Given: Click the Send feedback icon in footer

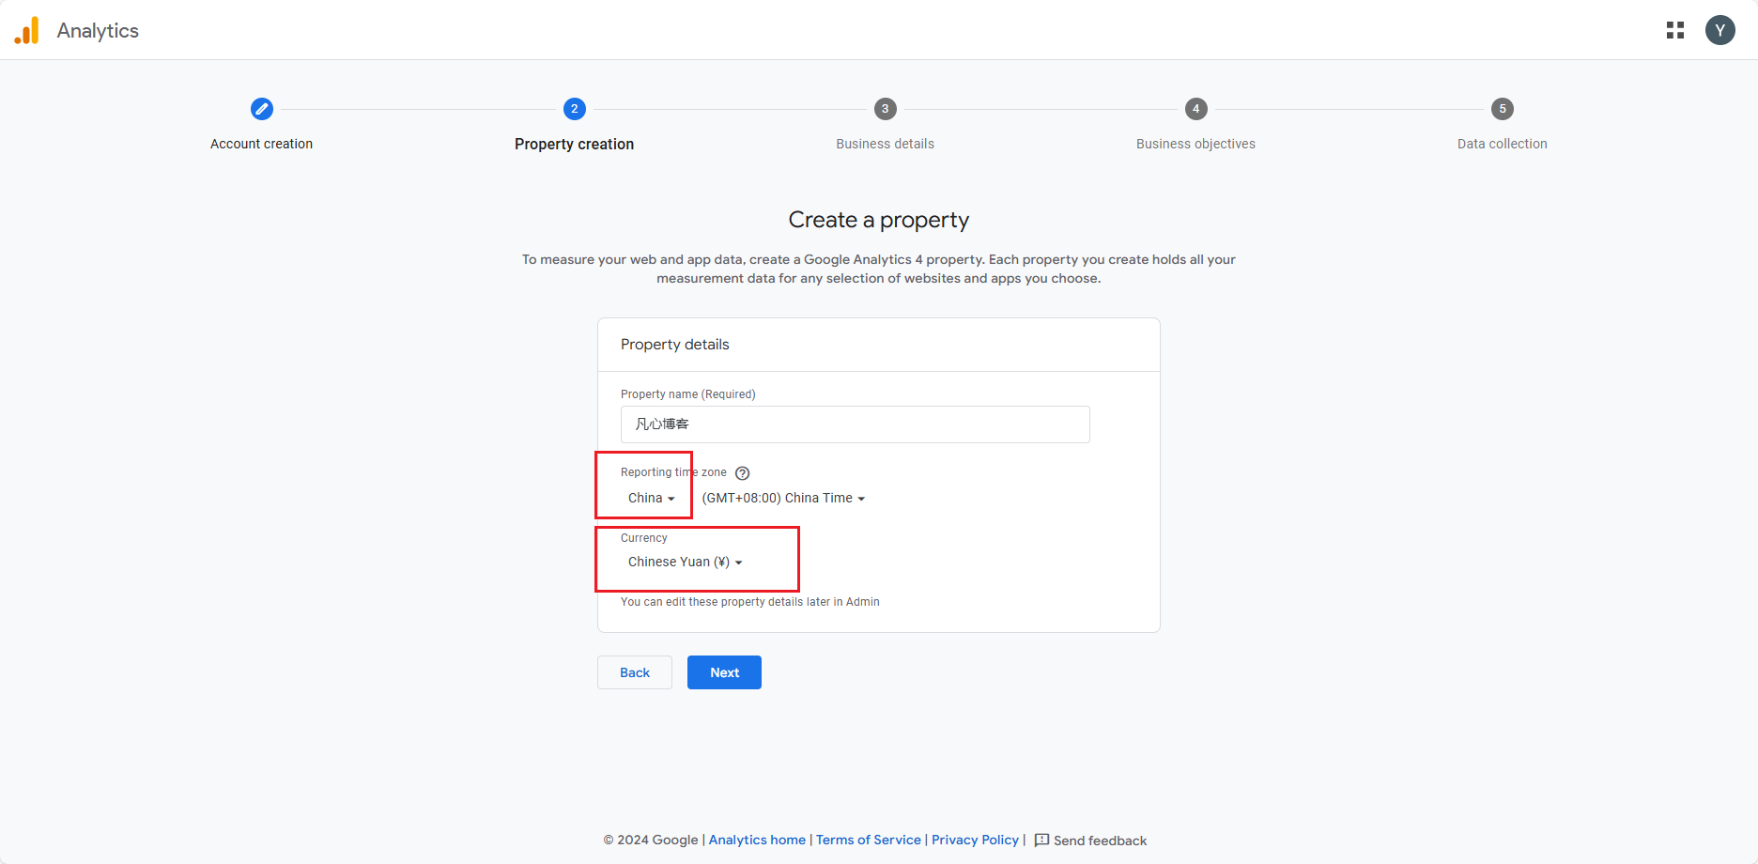Looking at the screenshot, I should 1041,840.
